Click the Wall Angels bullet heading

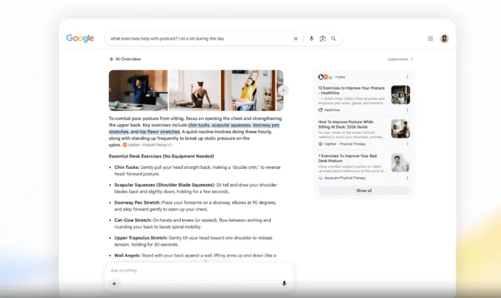click(127, 256)
